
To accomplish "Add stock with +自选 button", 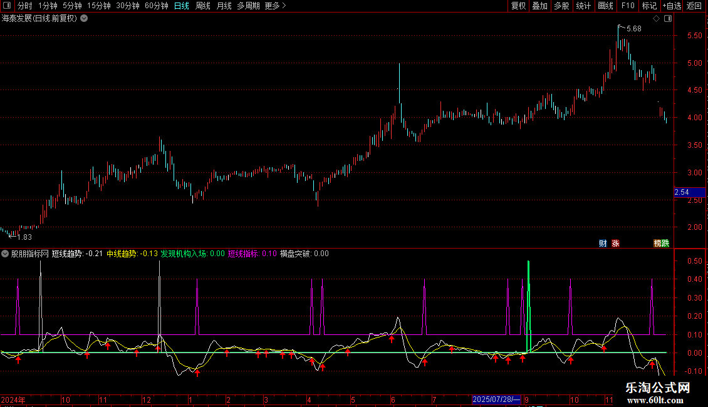I will point(672,6).
